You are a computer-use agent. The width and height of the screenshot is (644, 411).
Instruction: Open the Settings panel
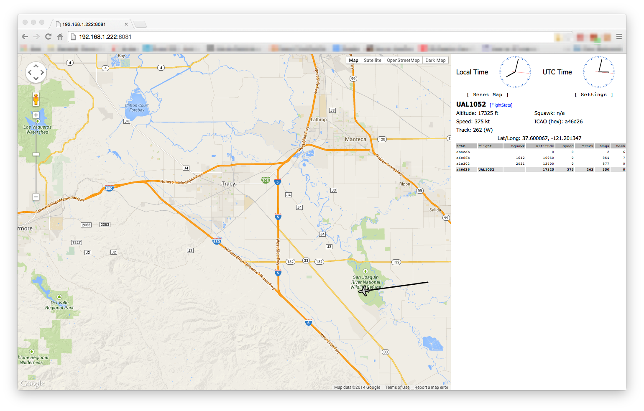pos(594,95)
